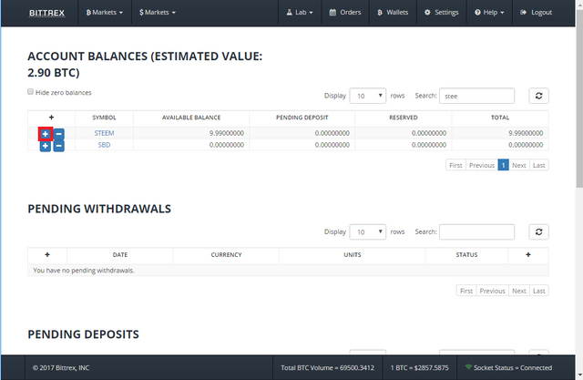Click the page vertical scrollbar thumb
Screen dimensions: 583x380
coord(579,98)
